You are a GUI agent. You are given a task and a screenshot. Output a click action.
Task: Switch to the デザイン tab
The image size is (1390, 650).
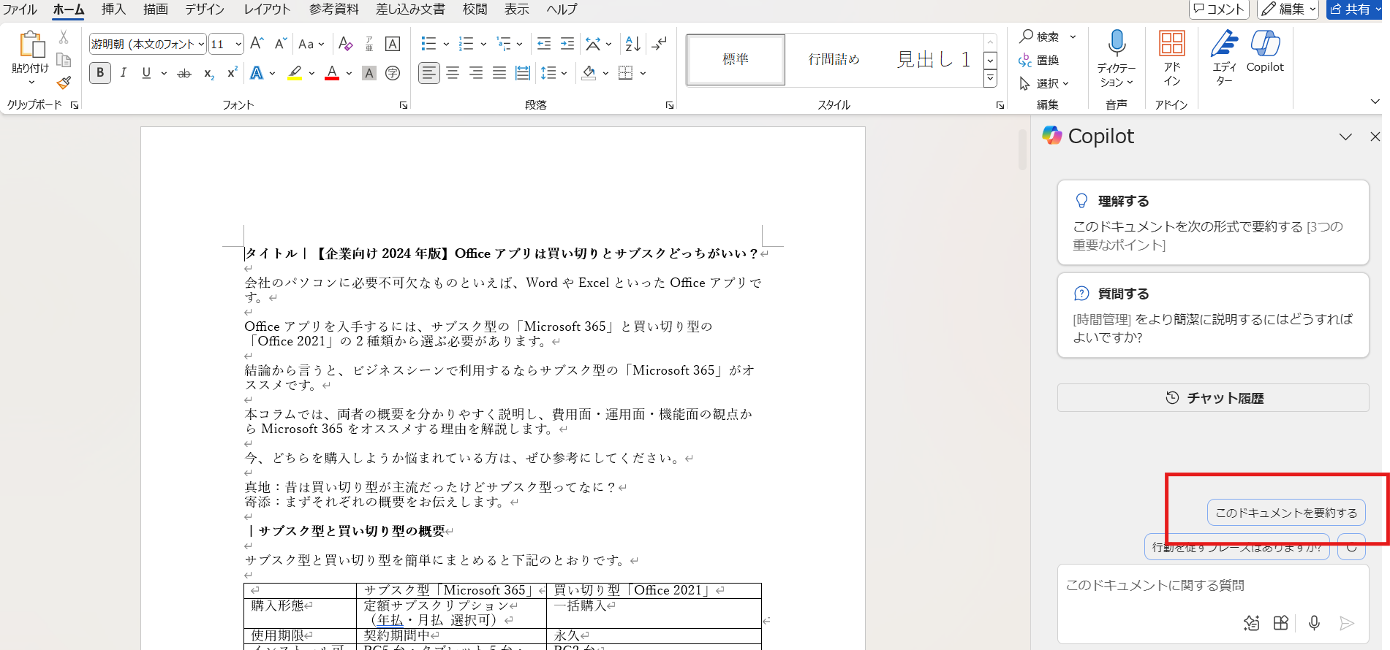point(205,9)
